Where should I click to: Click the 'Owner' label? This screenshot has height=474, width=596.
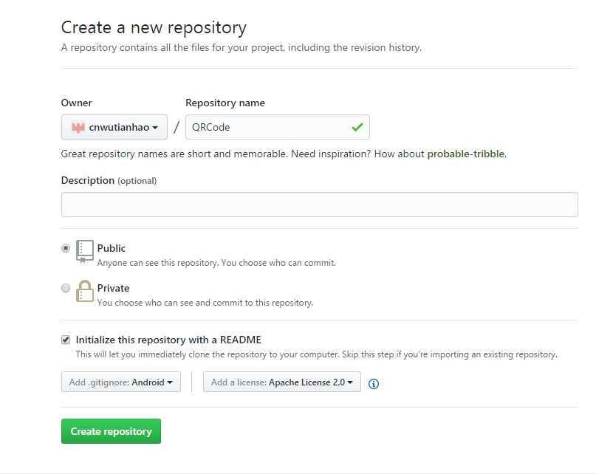click(x=76, y=103)
